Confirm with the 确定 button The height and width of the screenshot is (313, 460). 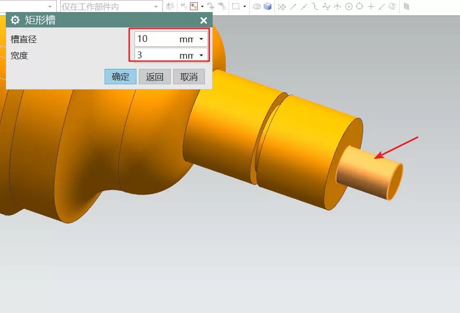120,77
